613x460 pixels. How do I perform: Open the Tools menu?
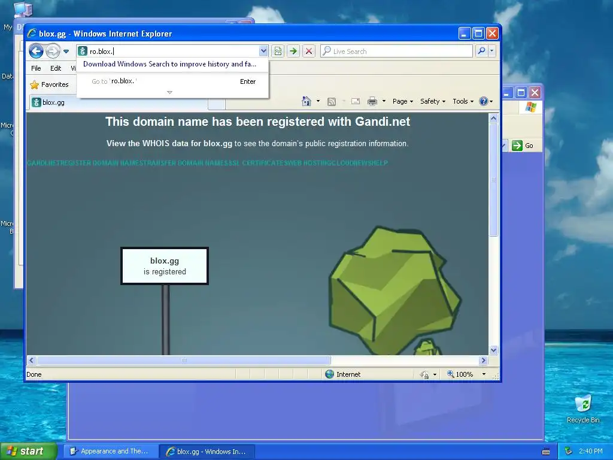463,101
